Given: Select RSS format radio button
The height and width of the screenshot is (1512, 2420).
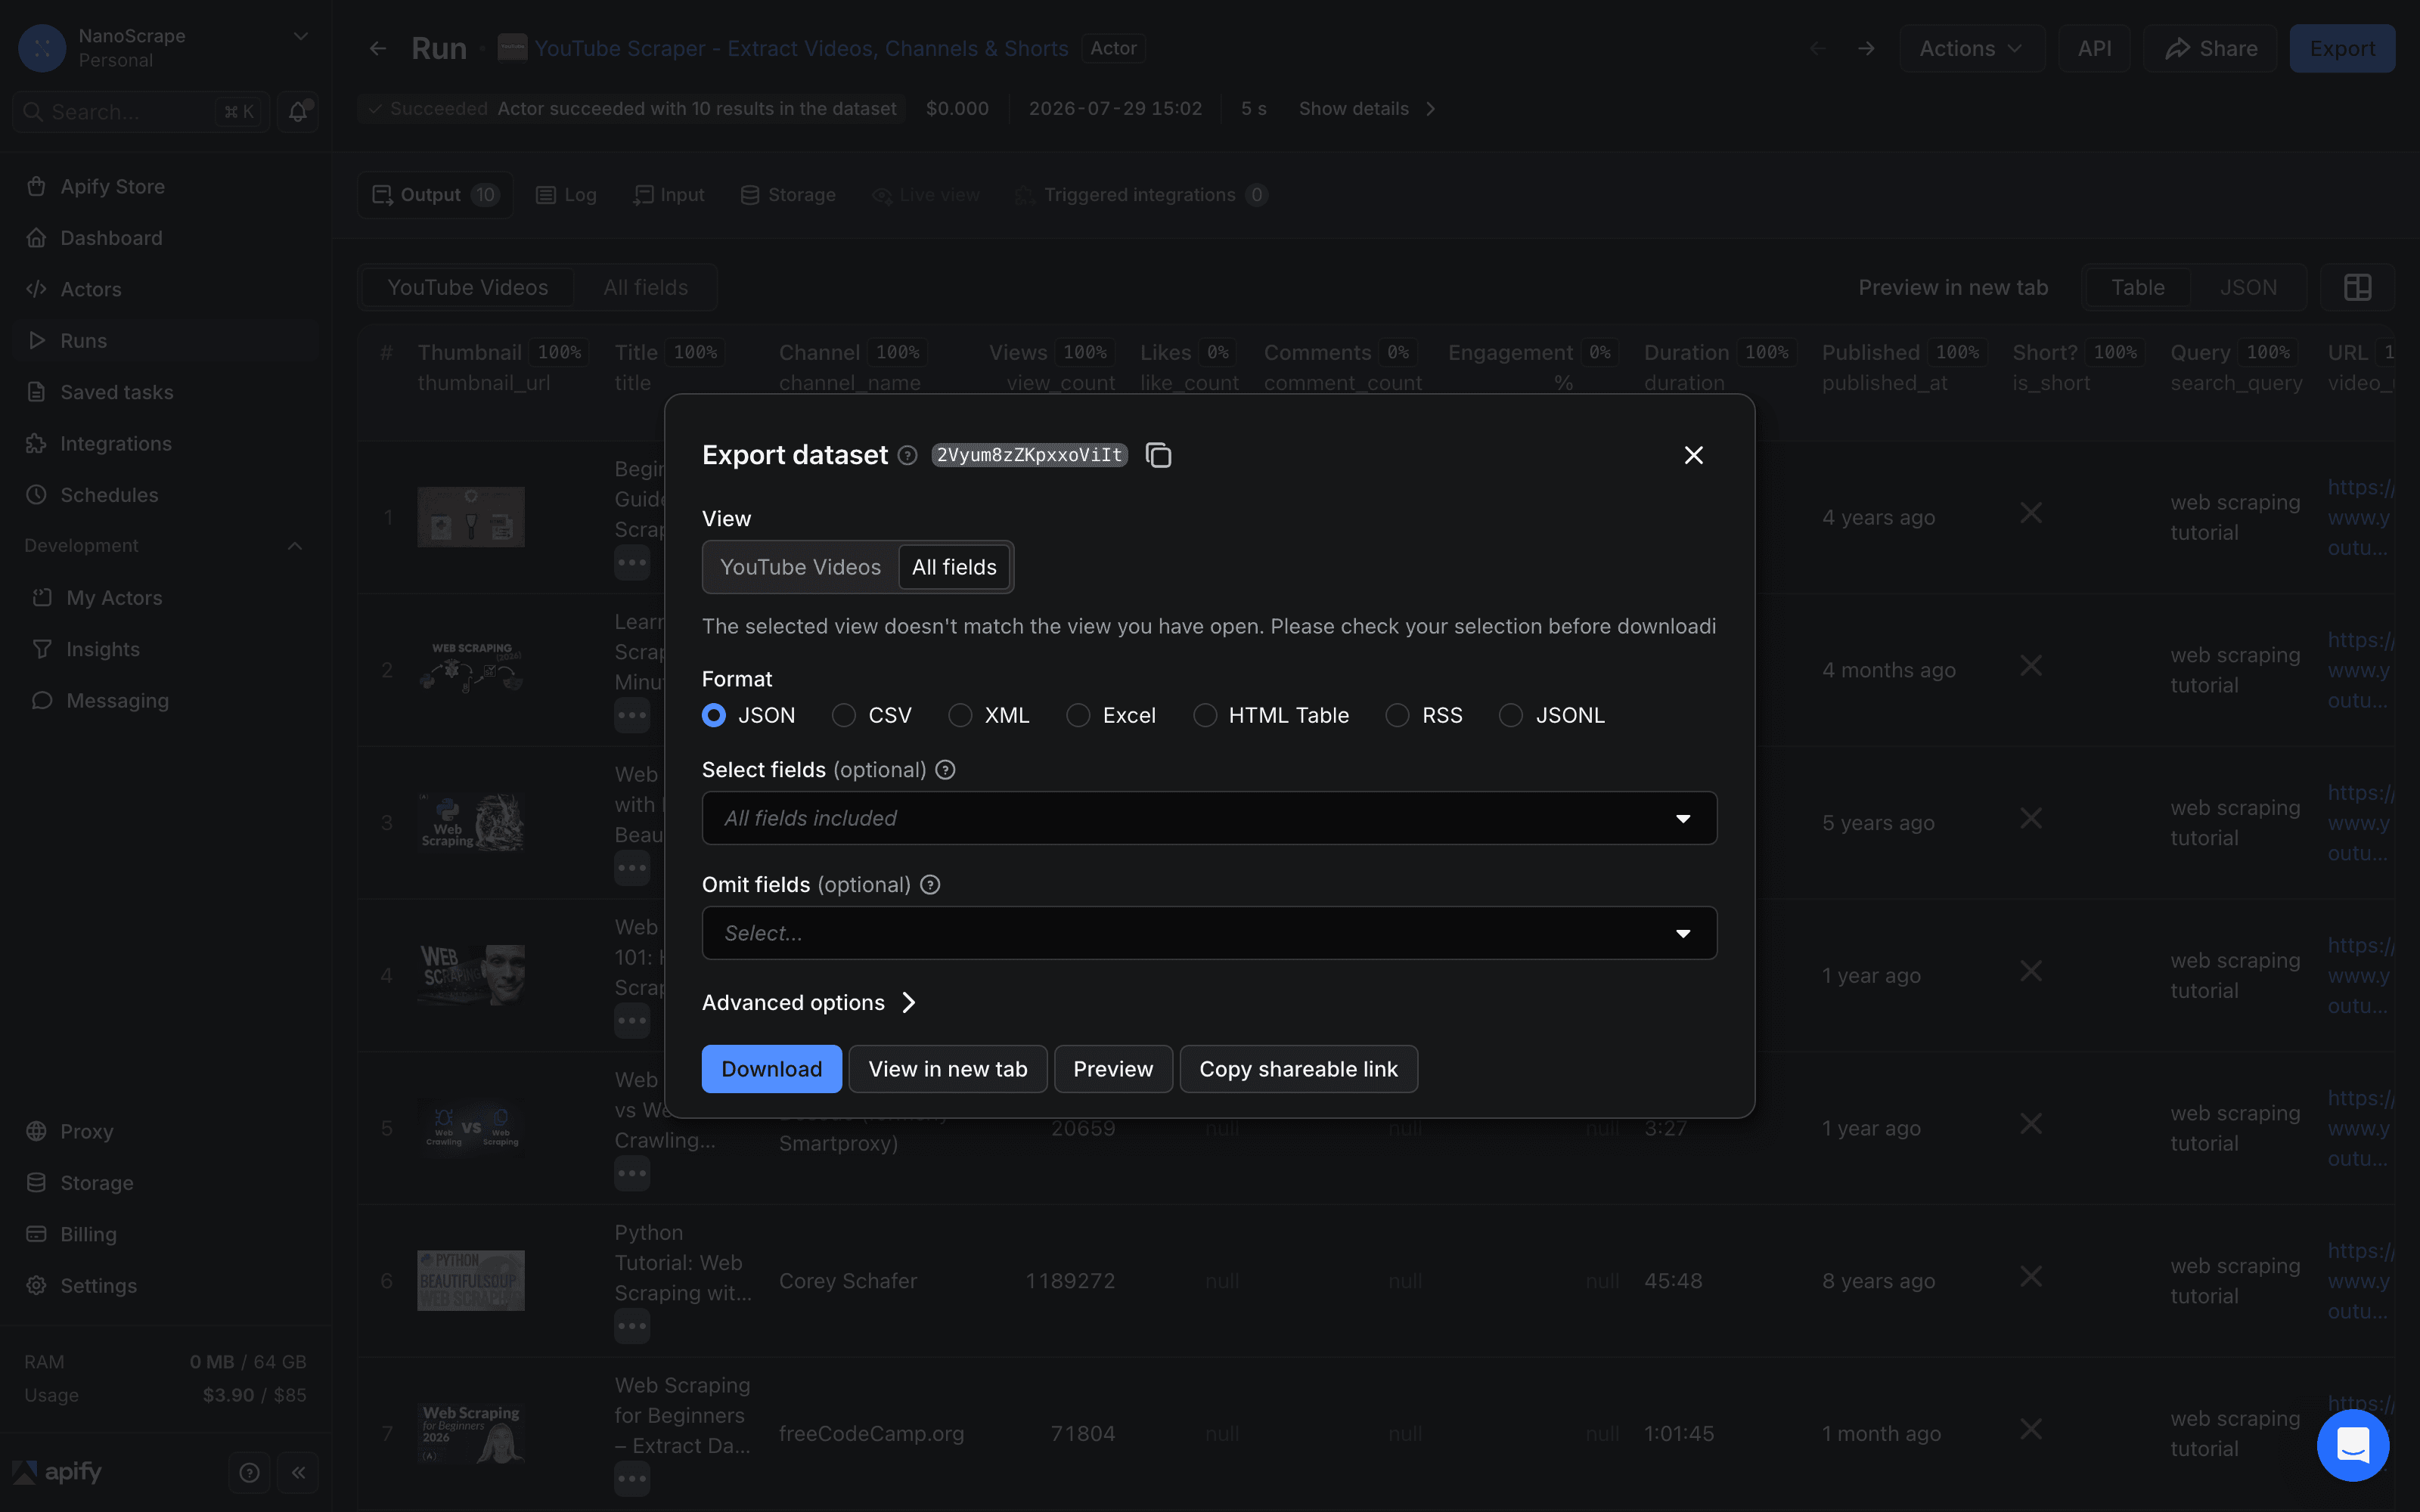Looking at the screenshot, I should click(1397, 715).
